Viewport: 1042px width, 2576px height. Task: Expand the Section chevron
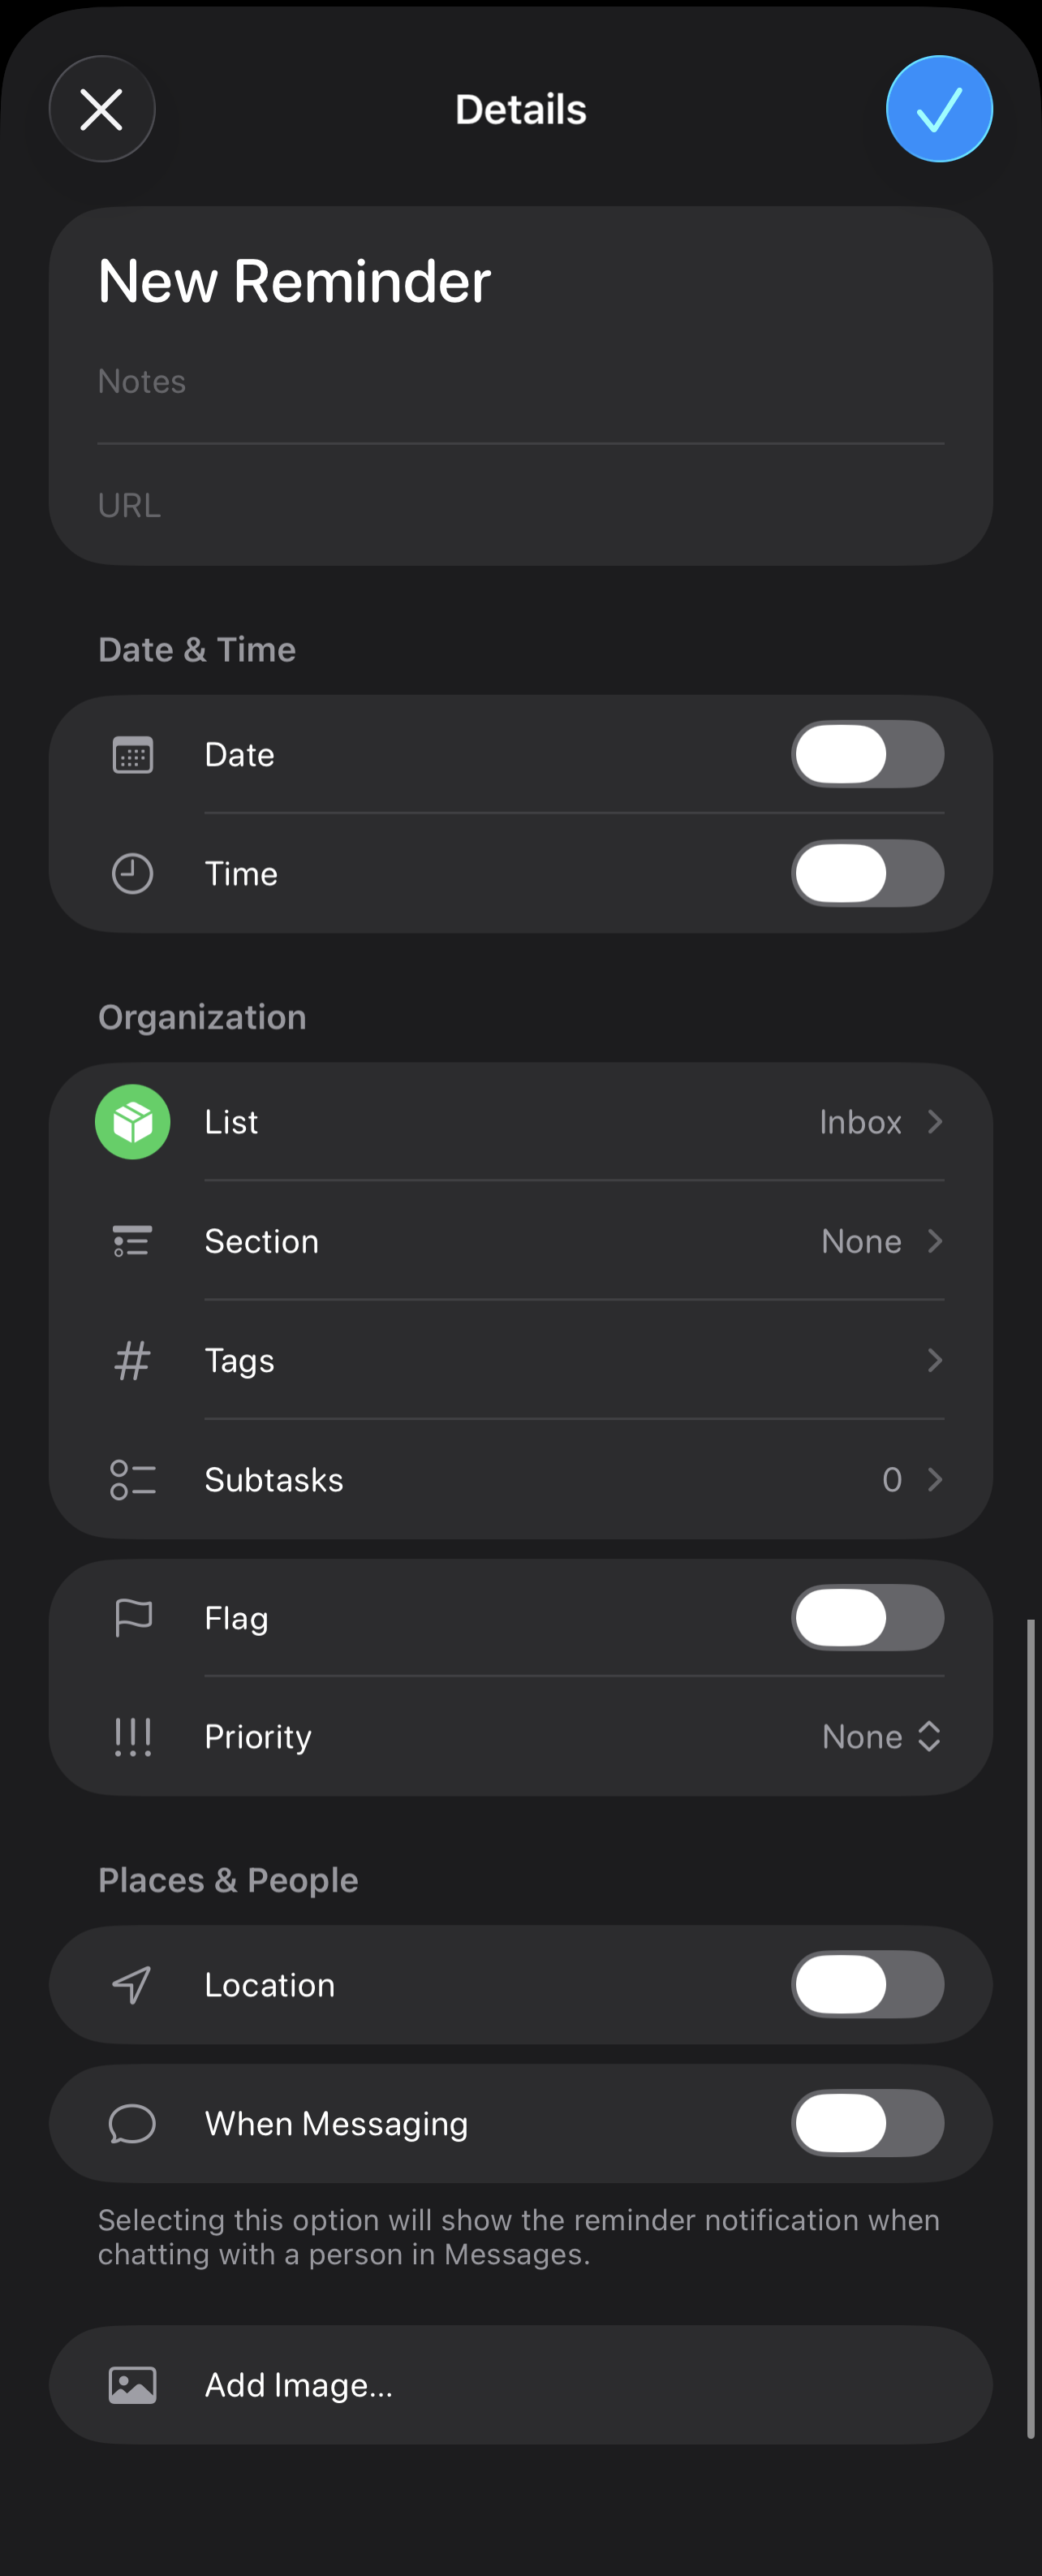coord(934,1241)
